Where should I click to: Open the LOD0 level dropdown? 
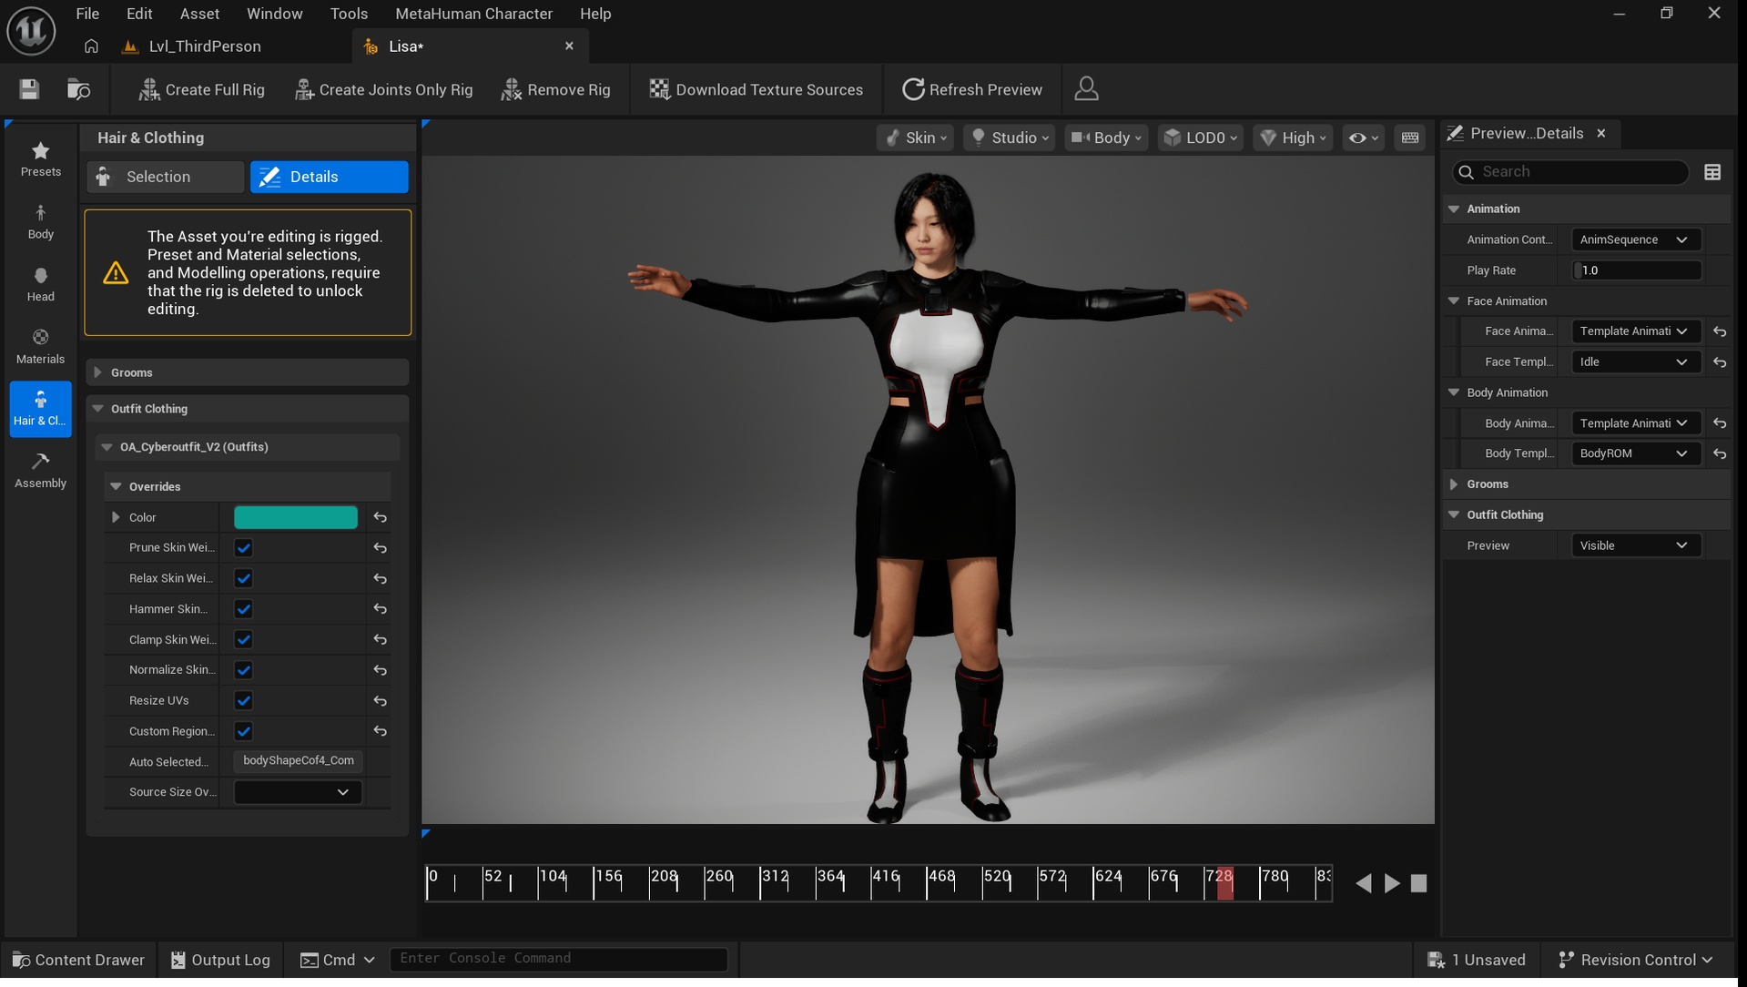[1201, 137]
